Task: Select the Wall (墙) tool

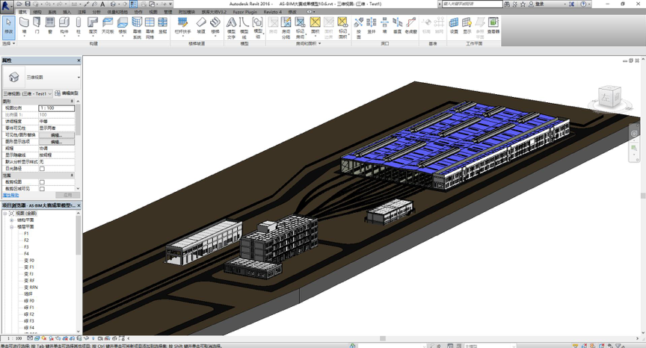Action: click(25, 26)
